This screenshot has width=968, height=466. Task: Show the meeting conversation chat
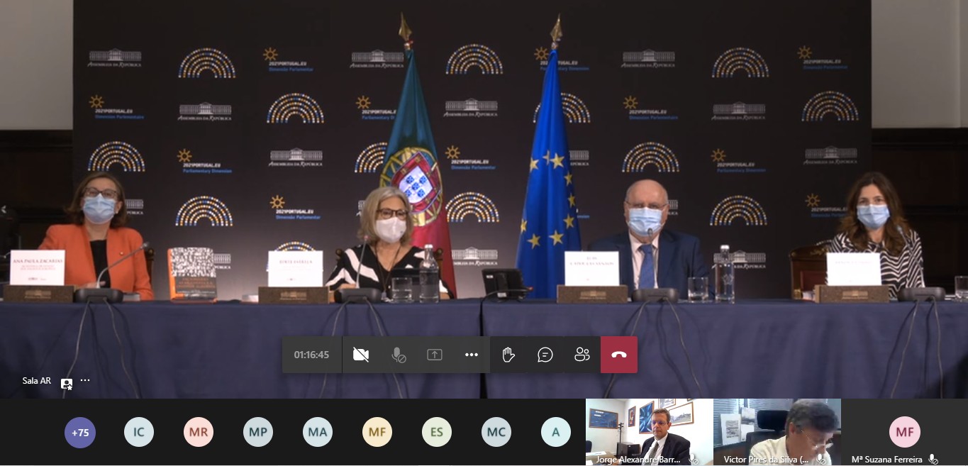tap(545, 355)
